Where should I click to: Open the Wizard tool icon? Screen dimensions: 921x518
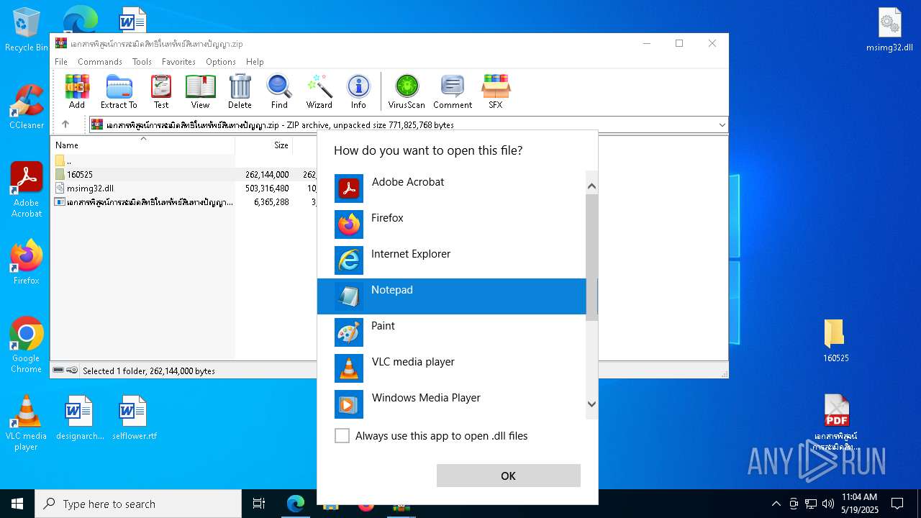click(319, 91)
